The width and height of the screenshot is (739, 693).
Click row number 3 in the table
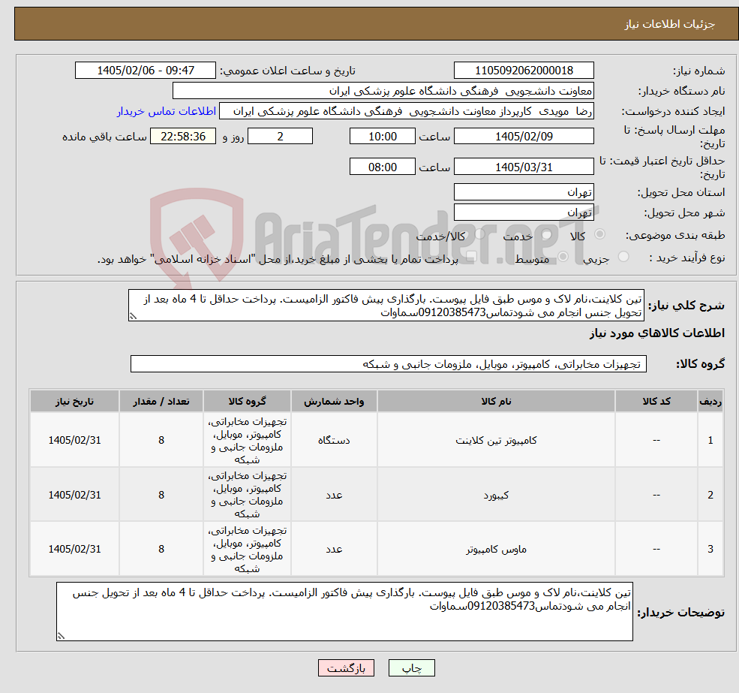(710, 549)
